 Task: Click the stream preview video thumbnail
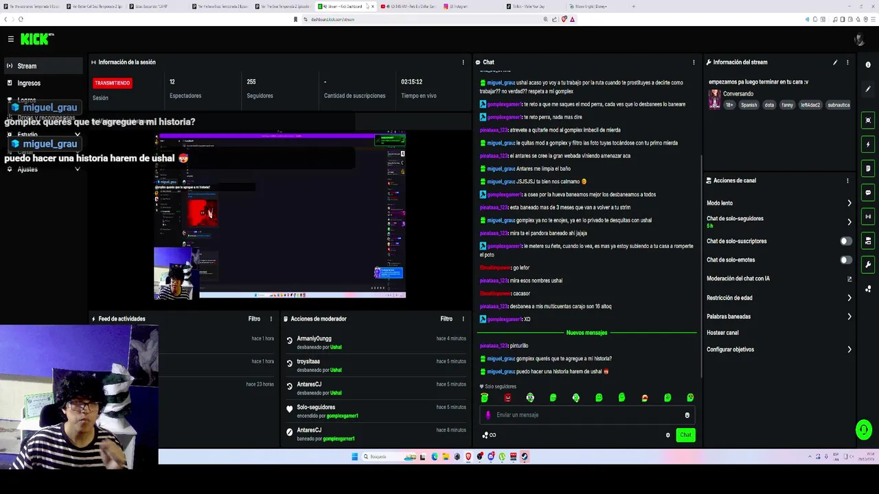tap(280, 216)
